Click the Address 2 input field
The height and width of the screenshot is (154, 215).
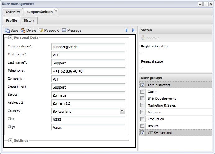point(88,103)
